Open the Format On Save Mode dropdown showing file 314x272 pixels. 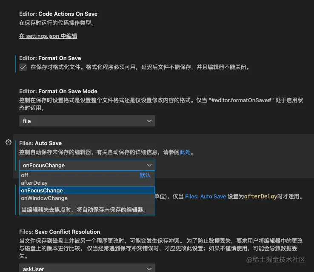tap(87, 121)
